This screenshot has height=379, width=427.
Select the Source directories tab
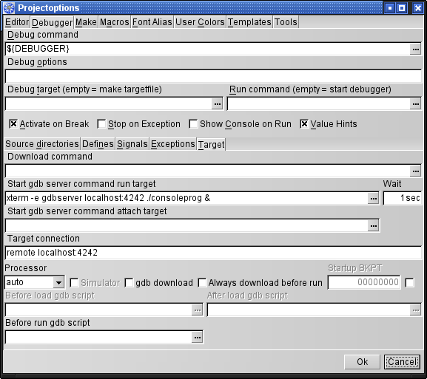click(x=42, y=144)
